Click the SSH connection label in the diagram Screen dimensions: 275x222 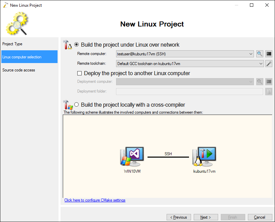point(168,154)
